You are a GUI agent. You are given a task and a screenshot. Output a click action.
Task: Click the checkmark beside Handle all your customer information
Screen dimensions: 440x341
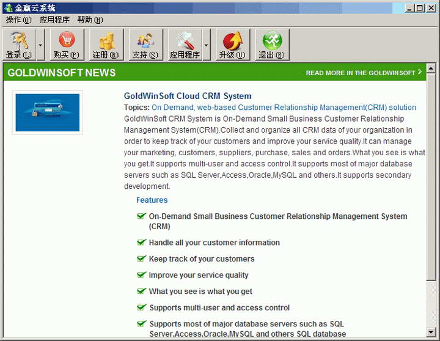click(x=141, y=242)
